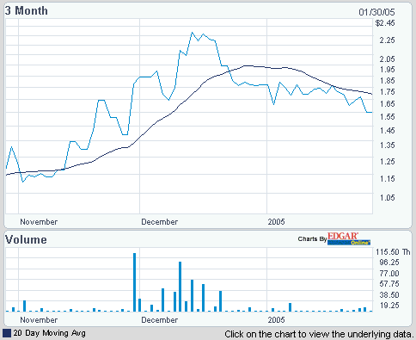416x340 pixels.
Task: Click the '1.45' price axis label
Action: (387, 131)
